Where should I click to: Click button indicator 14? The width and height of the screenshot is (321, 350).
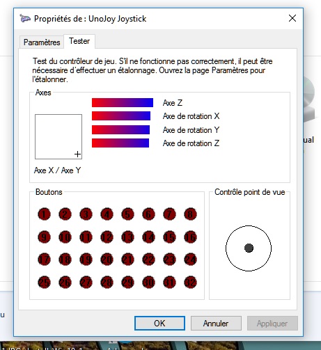click(x=148, y=237)
